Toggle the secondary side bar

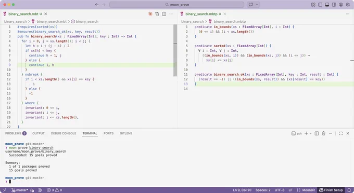(334, 5)
